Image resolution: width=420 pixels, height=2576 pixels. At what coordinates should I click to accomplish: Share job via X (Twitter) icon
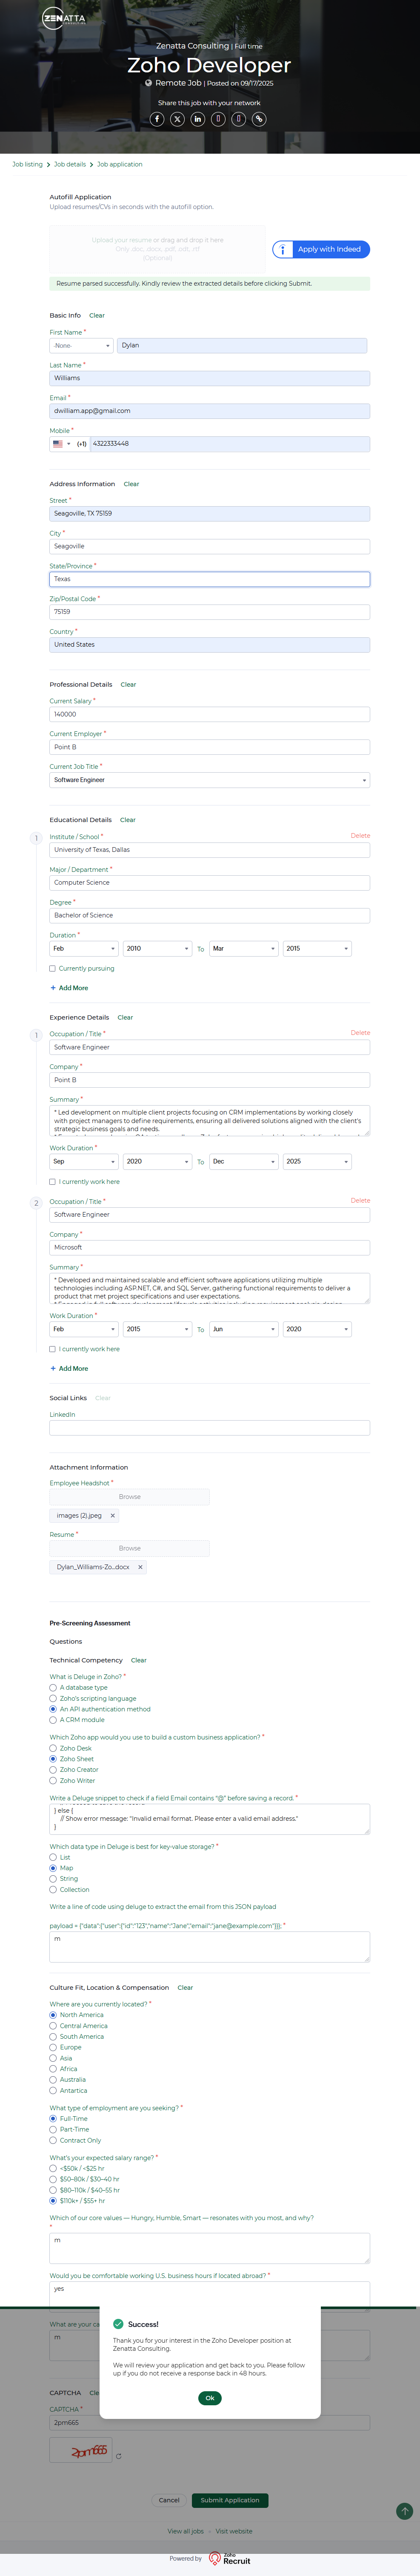pos(177,119)
